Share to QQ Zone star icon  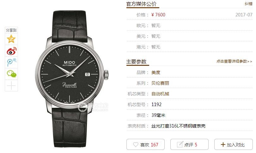pyautogui.click(x=11, y=39)
